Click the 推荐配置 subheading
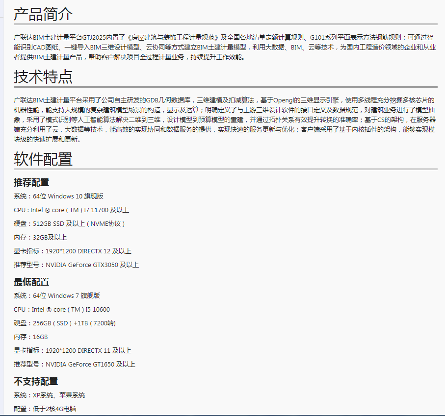Screen dimensions: 445x416 point(31,182)
